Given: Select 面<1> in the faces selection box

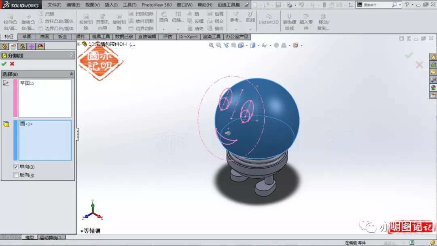Looking at the screenshot, I should tap(26, 124).
